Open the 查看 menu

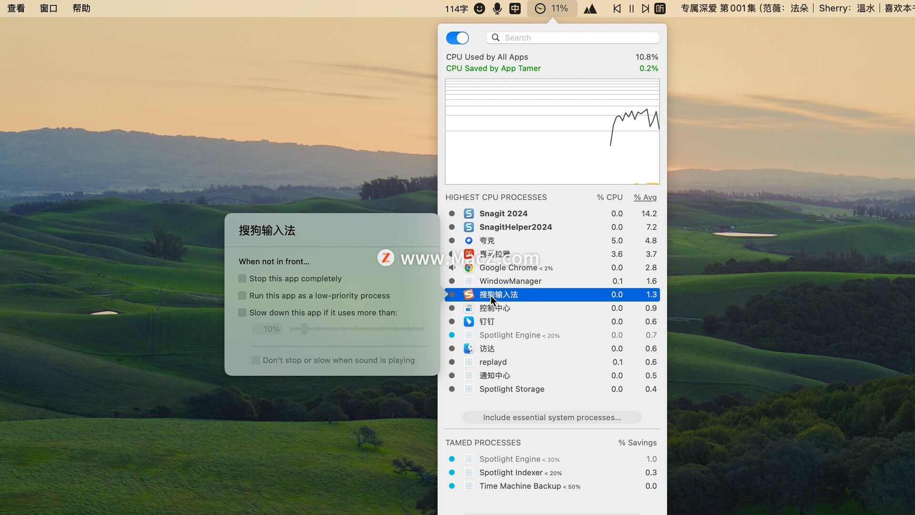tap(16, 9)
